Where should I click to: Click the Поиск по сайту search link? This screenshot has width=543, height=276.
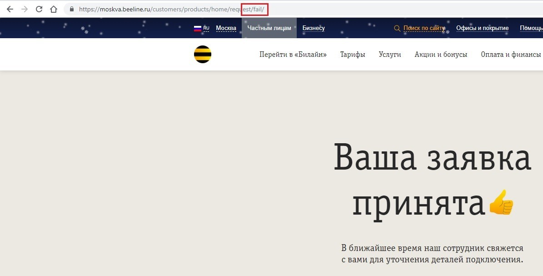(424, 28)
